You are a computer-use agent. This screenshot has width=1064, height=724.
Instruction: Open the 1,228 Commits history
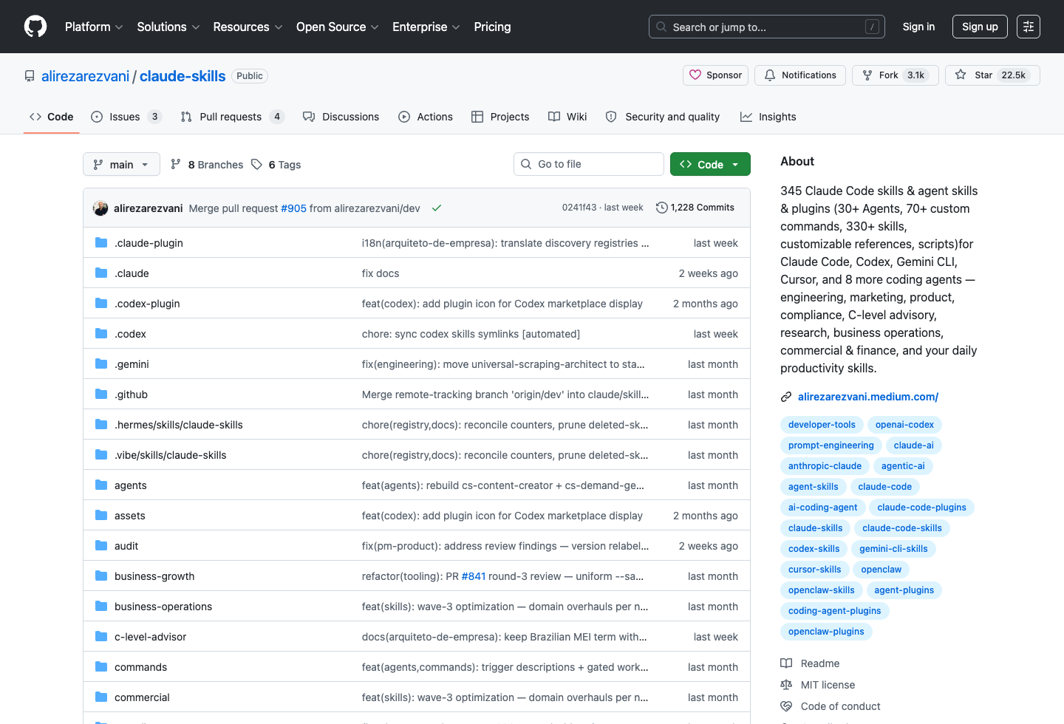(x=695, y=208)
